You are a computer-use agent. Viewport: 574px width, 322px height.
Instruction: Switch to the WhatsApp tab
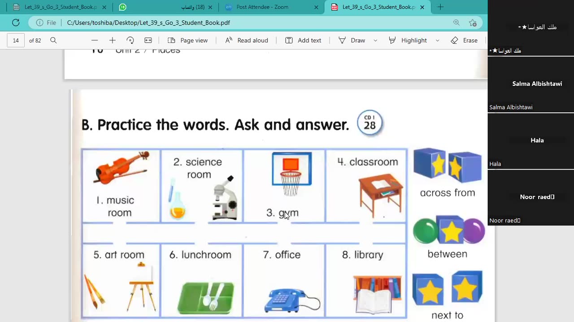(165, 7)
